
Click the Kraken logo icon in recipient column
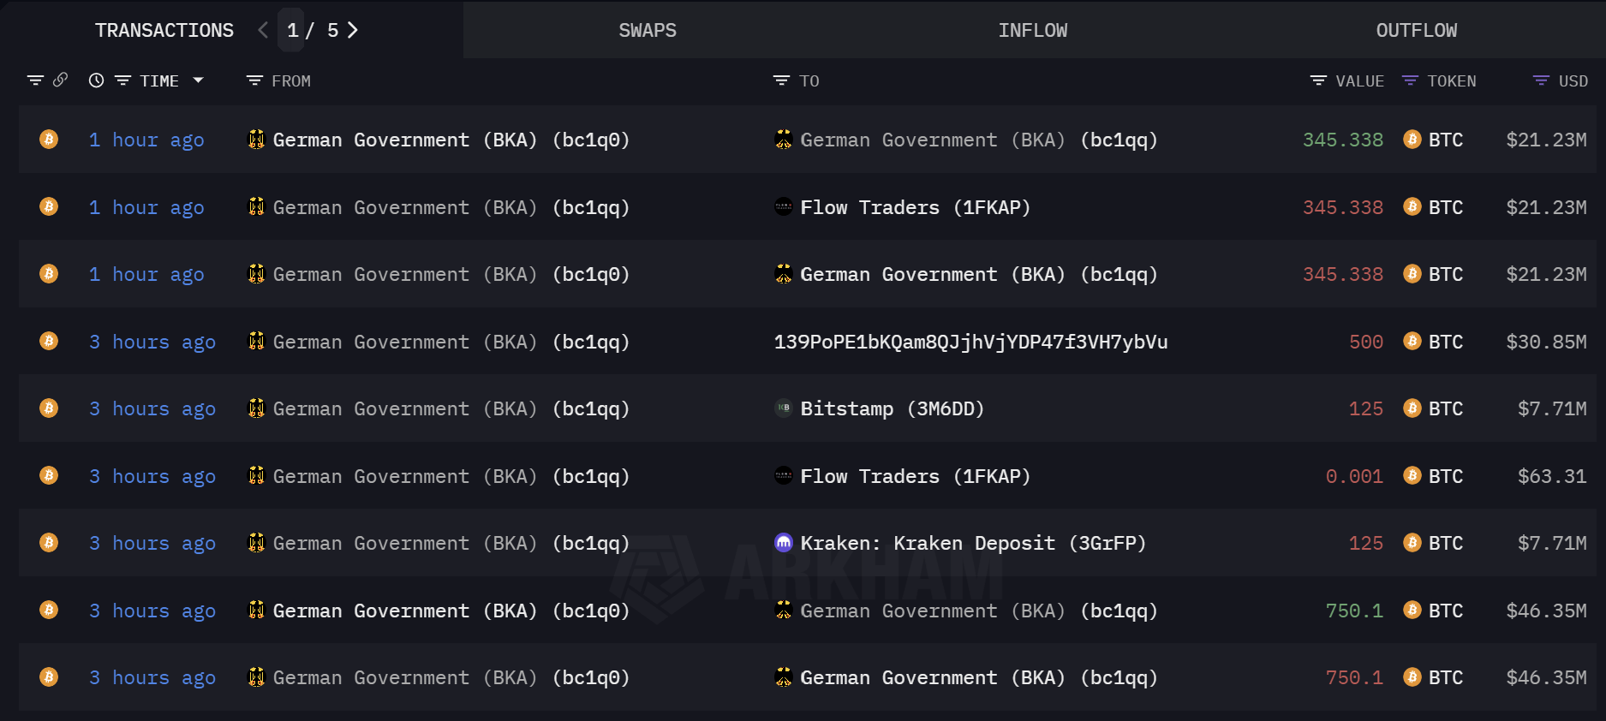tap(784, 543)
